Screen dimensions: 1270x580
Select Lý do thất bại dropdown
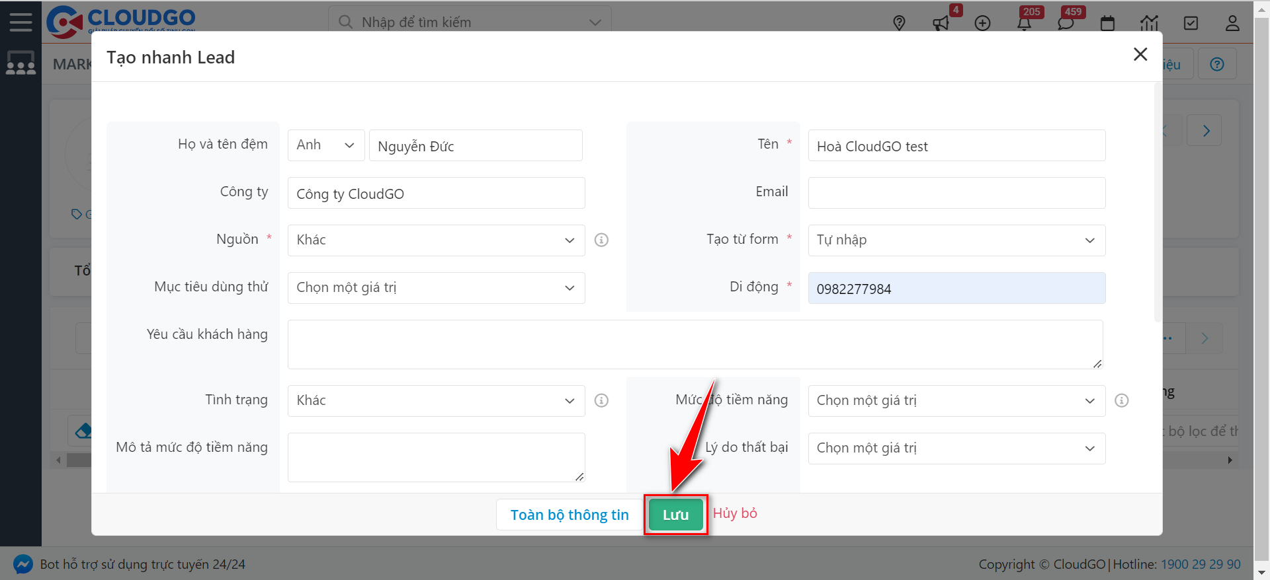pos(956,449)
